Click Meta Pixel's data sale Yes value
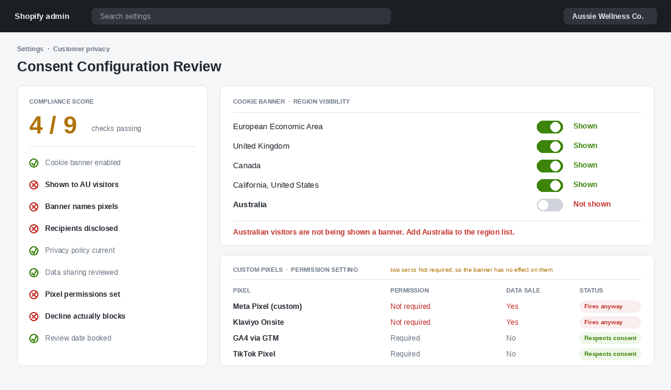Screen dimensions: 671x390 [512, 306]
